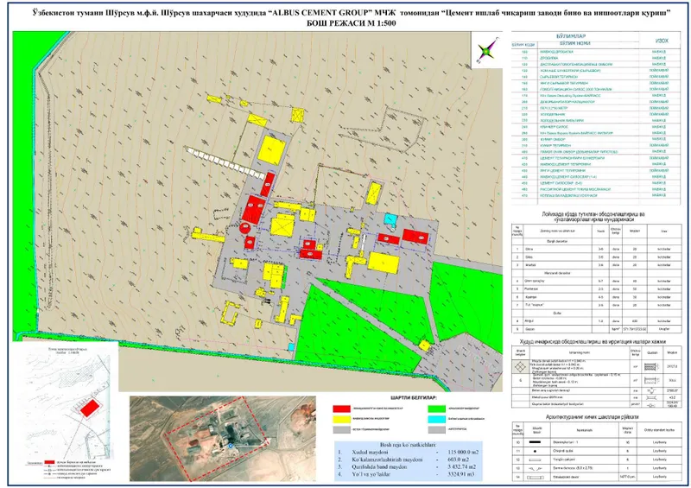Click the red site marker on location map
This screenshot has height=488, width=691.
coord(90,408)
